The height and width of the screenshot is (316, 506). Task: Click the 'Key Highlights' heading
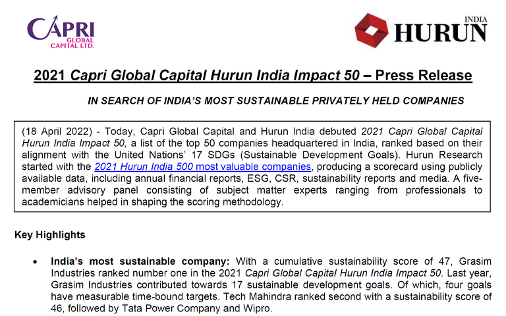(x=49, y=235)
